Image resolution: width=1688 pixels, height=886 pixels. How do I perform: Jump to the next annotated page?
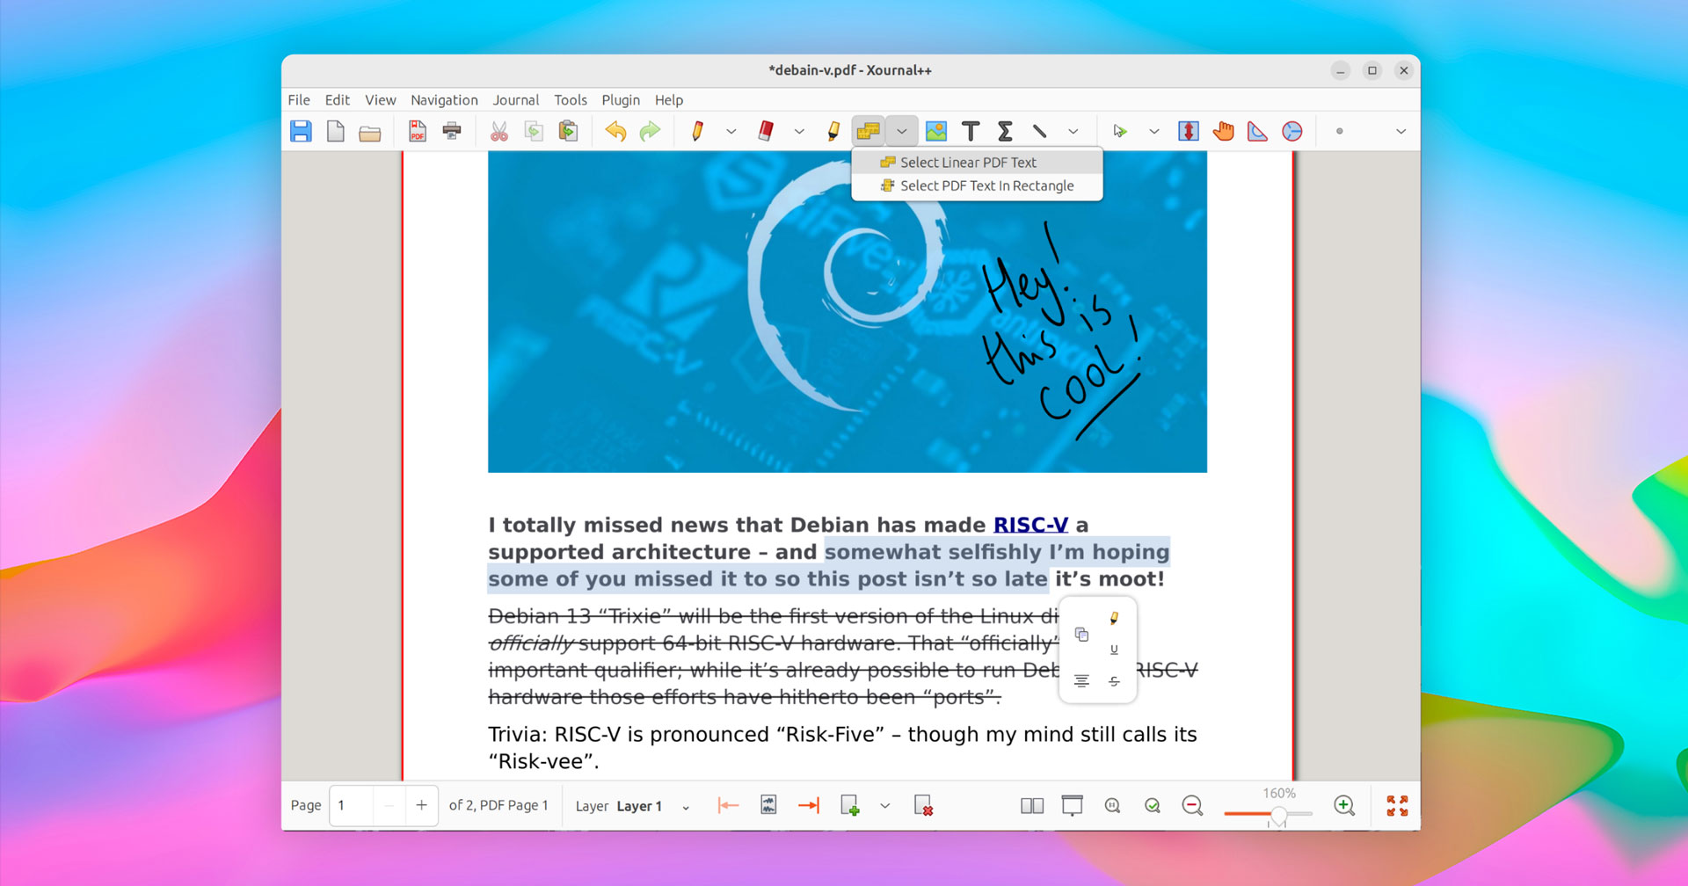pos(768,806)
